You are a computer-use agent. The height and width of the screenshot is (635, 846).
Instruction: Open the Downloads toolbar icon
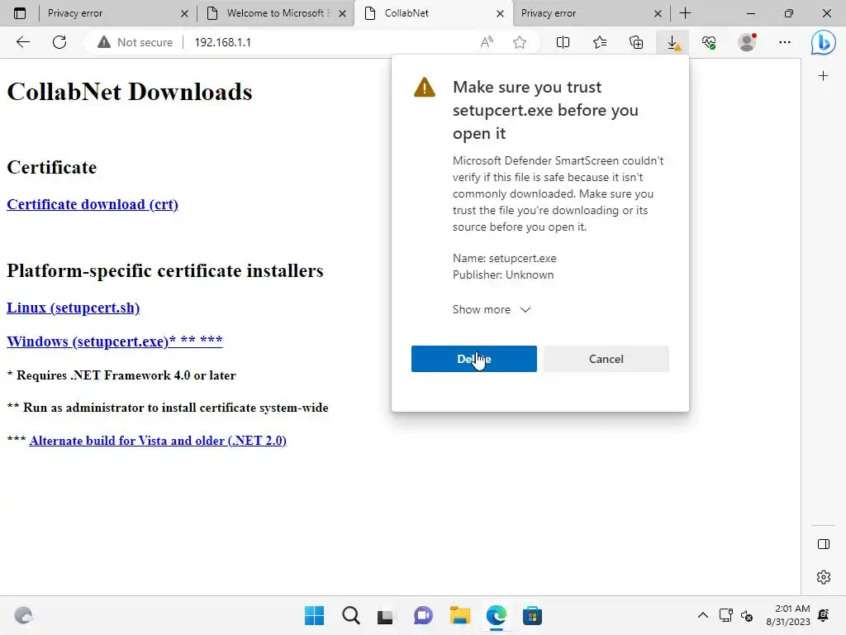click(673, 42)
